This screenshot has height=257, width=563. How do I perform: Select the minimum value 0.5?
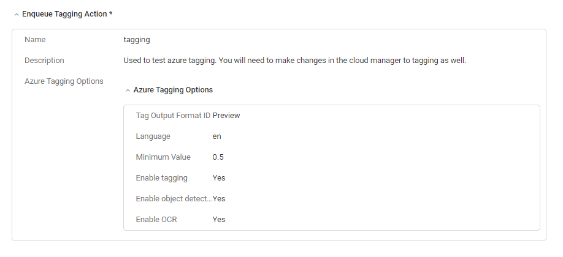(218, 157)
